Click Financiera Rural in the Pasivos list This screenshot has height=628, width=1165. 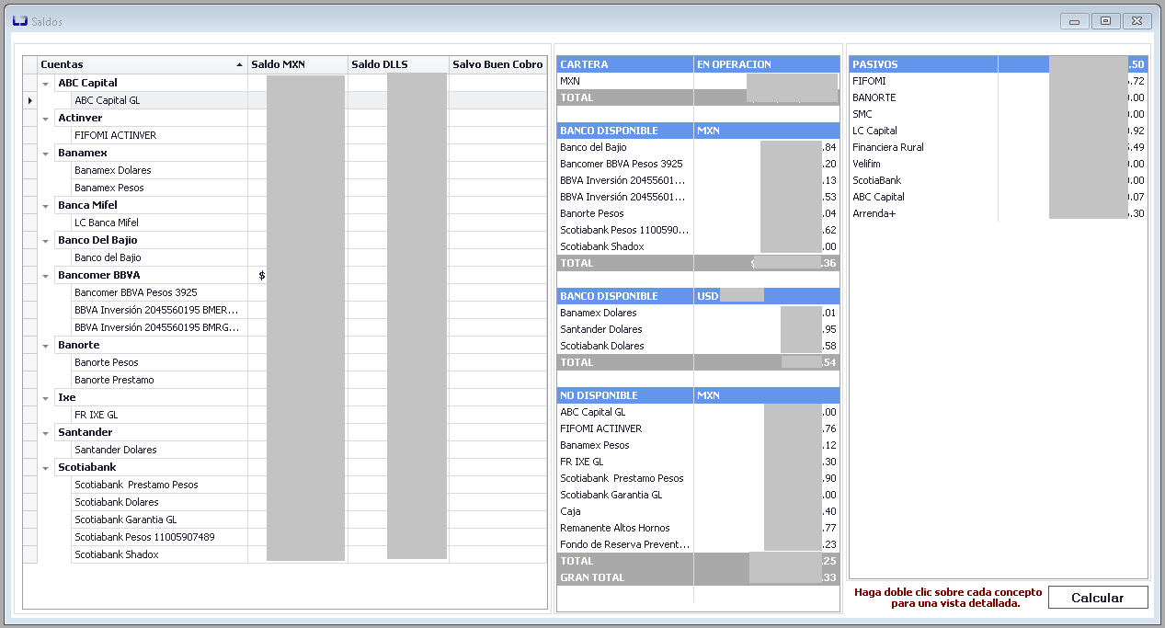[x=999, y=147]
